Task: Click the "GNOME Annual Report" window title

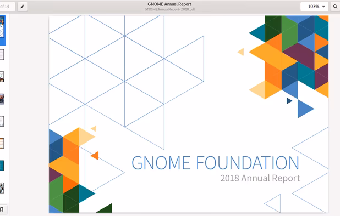Action: click(169, 4)
